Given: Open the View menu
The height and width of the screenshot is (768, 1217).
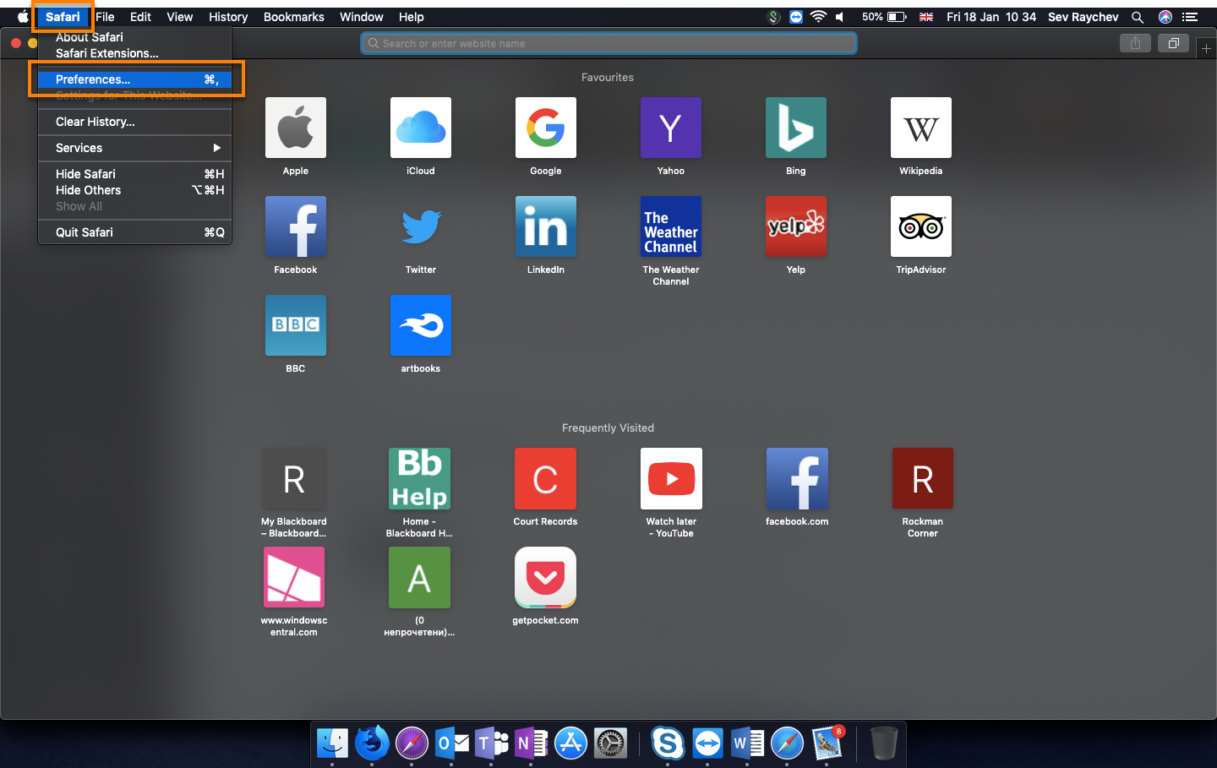Looking at the screenshot, I should [180, 17].
